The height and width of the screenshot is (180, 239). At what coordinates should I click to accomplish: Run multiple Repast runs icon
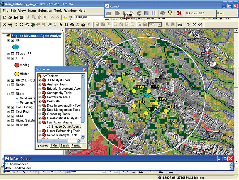[117, 13]
